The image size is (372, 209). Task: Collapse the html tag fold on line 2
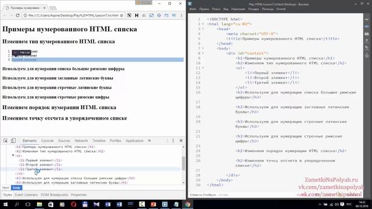pyautogui.click(x=203, y=24)
